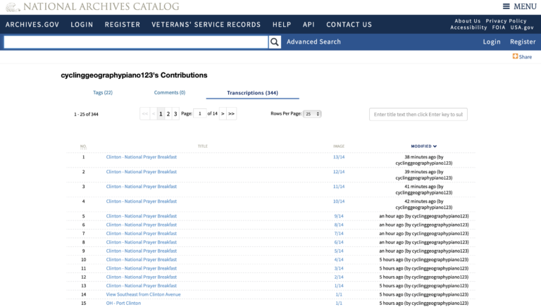Image resolution: width=541 pixels, height=307 pixels.
Task: Open image link 2/14
Action: pos(339,277)
